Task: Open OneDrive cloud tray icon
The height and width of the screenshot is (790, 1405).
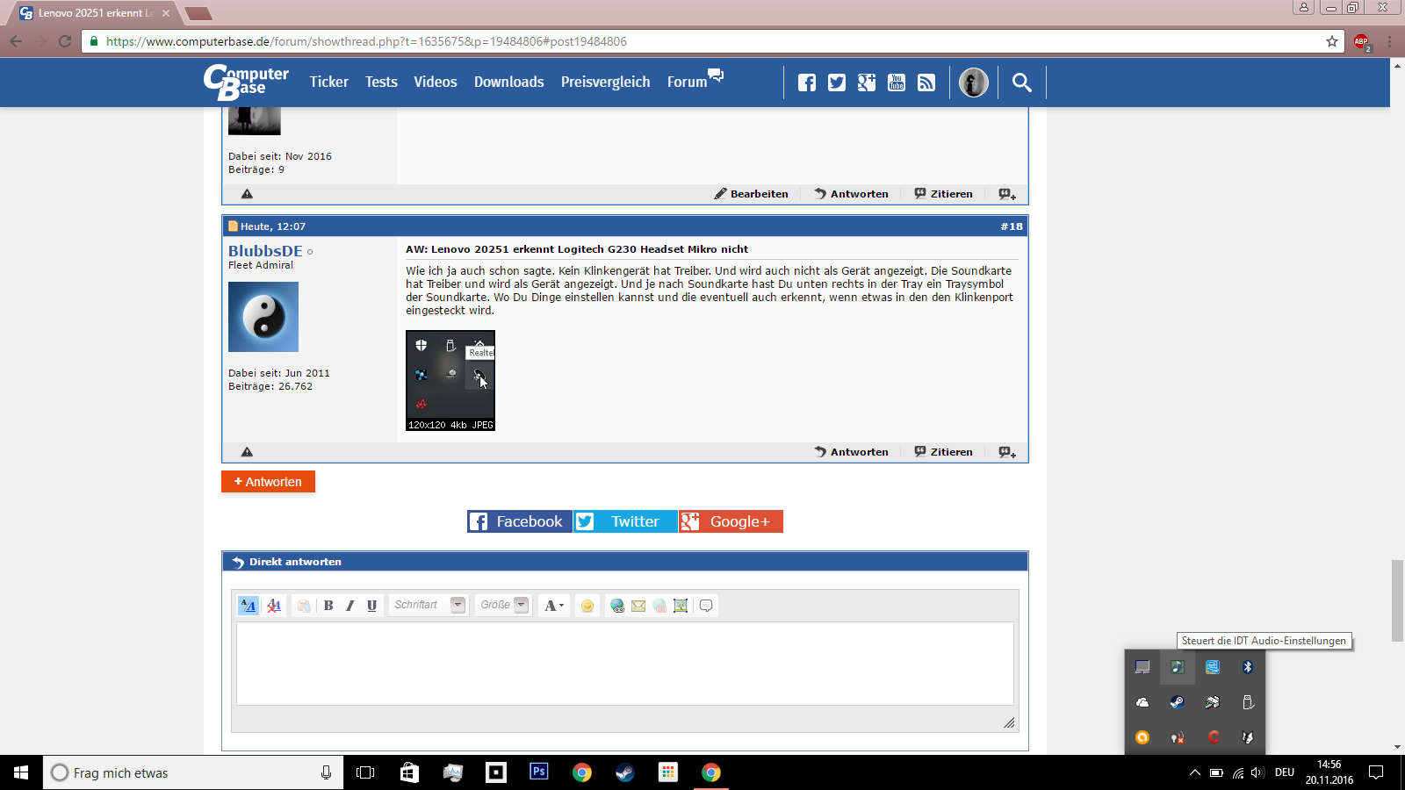Action: [1142, 702]
